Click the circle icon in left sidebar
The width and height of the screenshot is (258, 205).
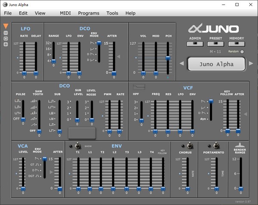coord(6,38)
